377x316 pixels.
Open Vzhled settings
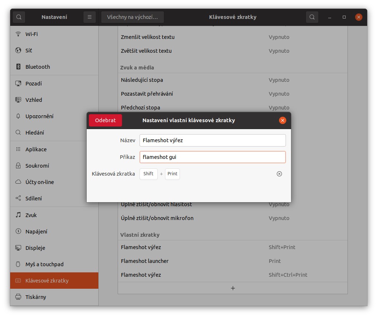(54, 100)
